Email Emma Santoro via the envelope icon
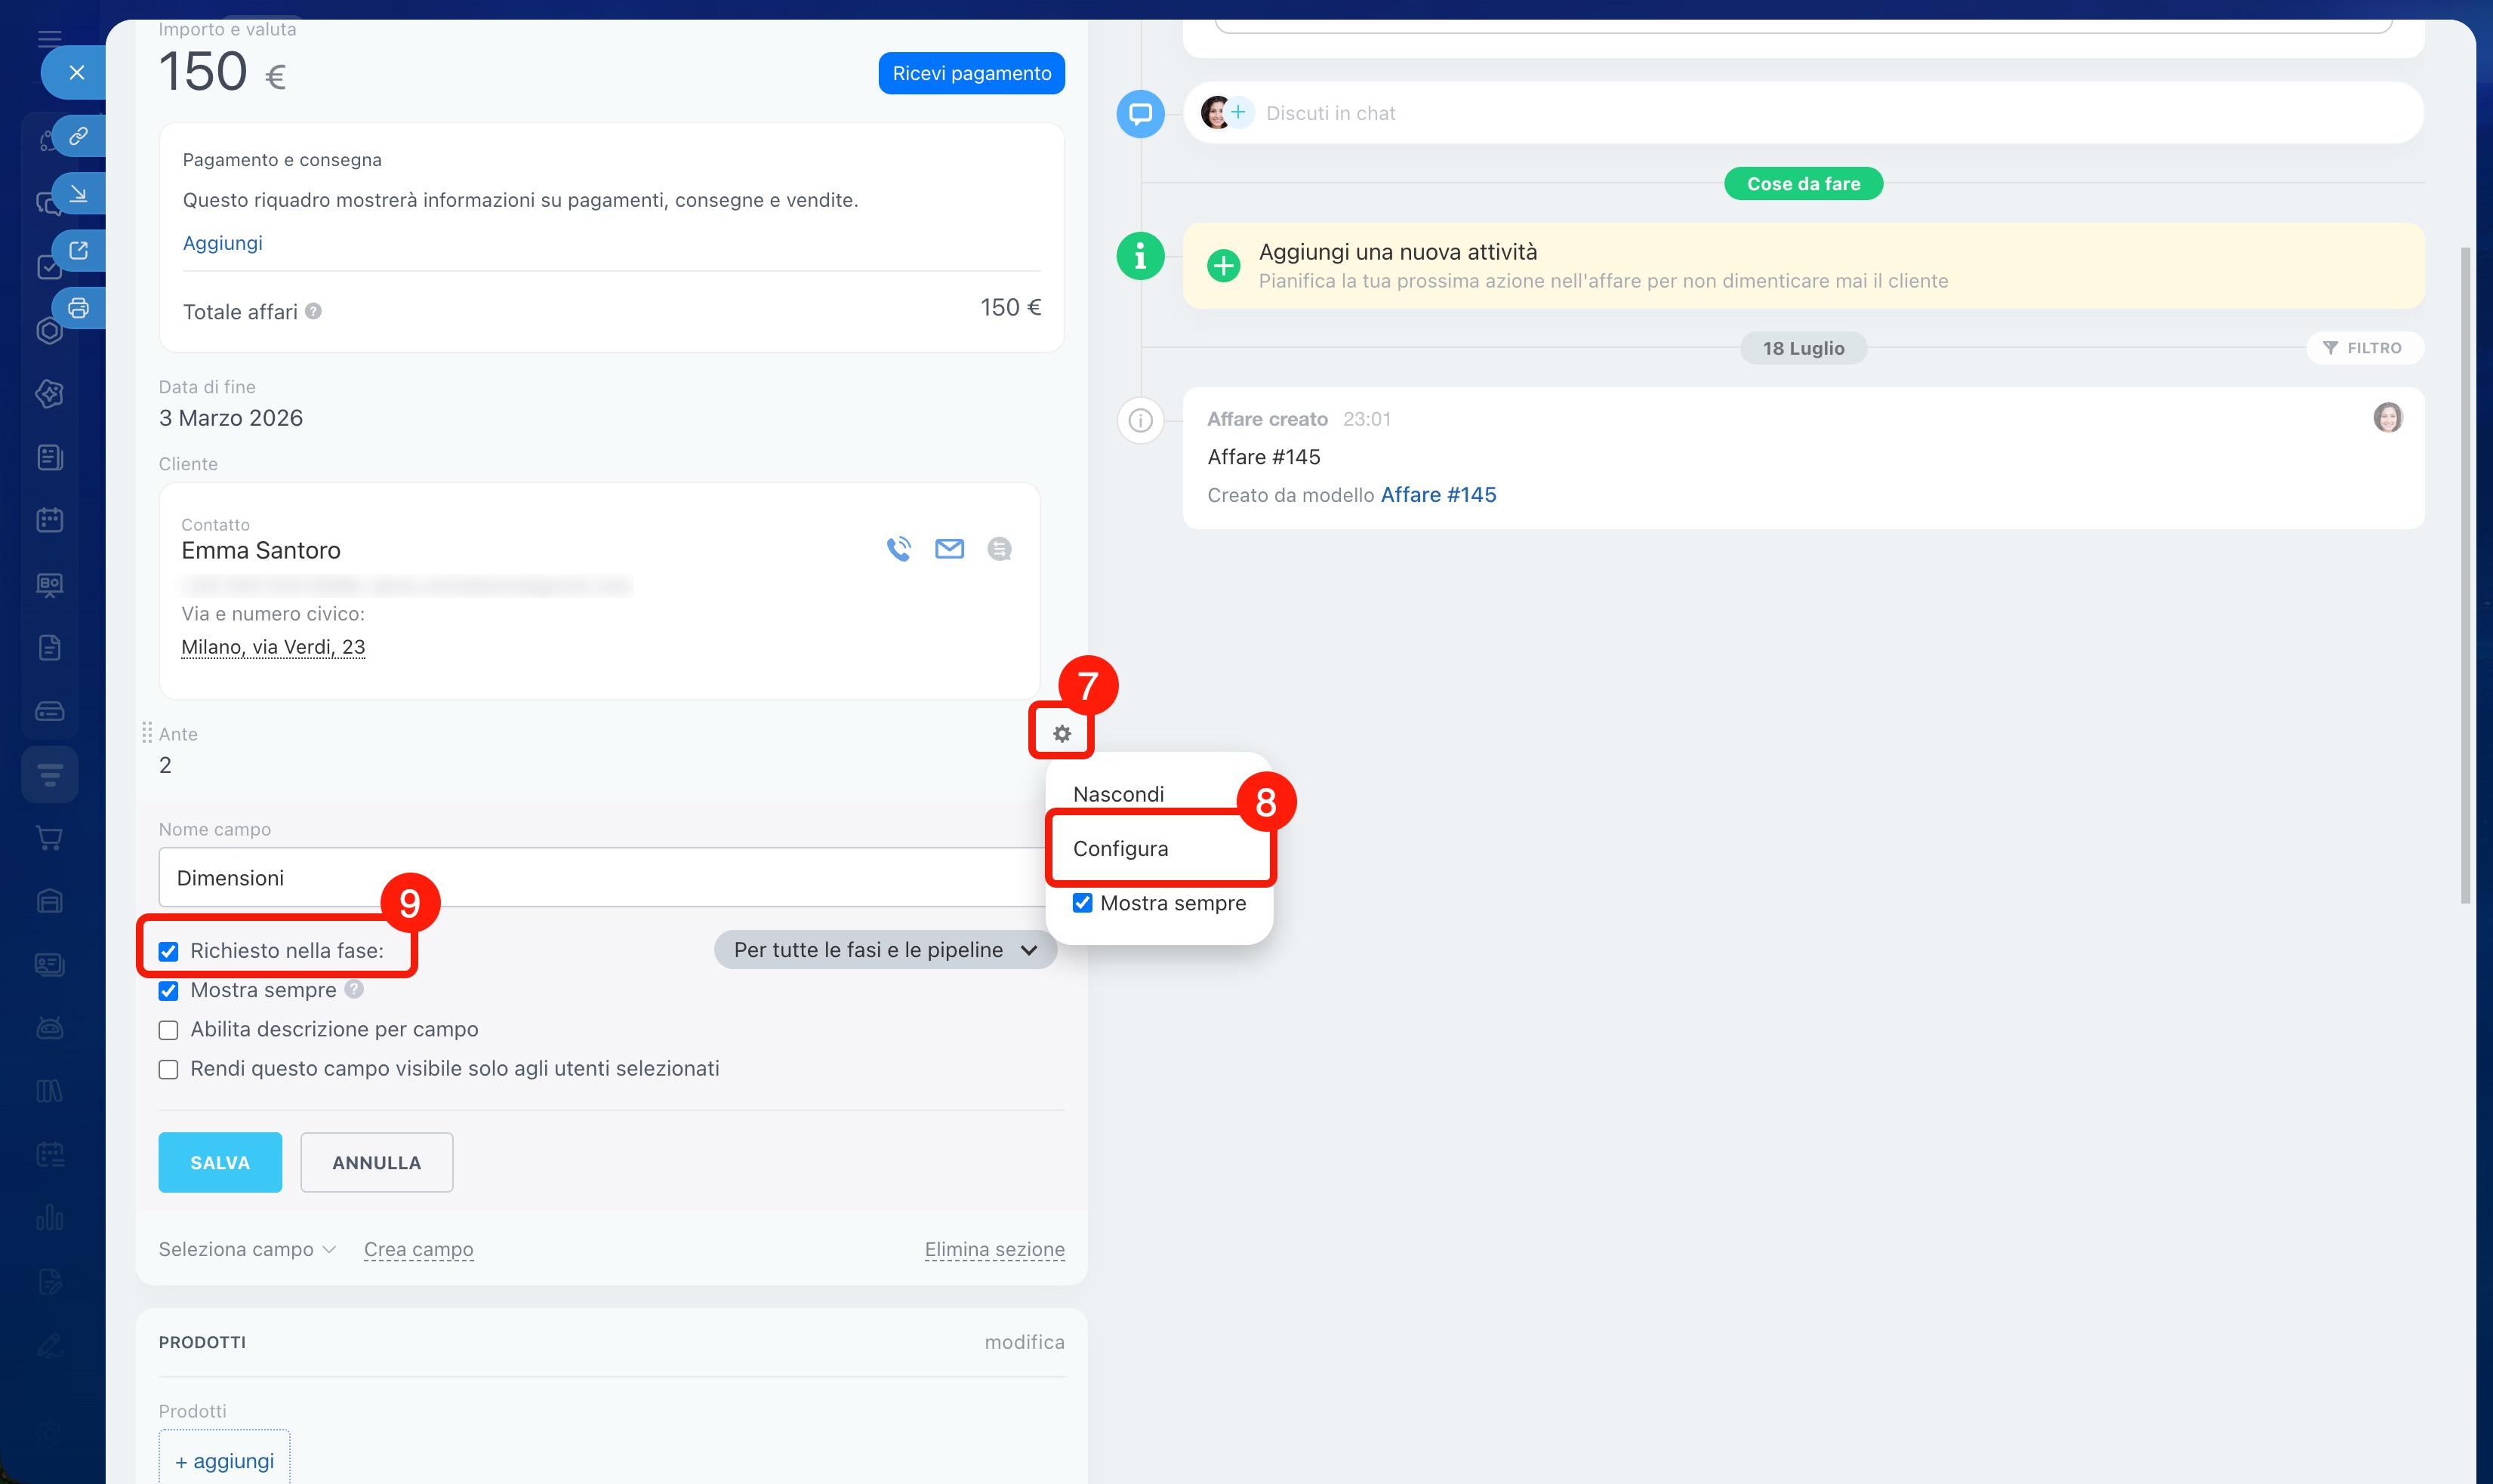This screenshot has width=2493, height=1484. [949, 549]
